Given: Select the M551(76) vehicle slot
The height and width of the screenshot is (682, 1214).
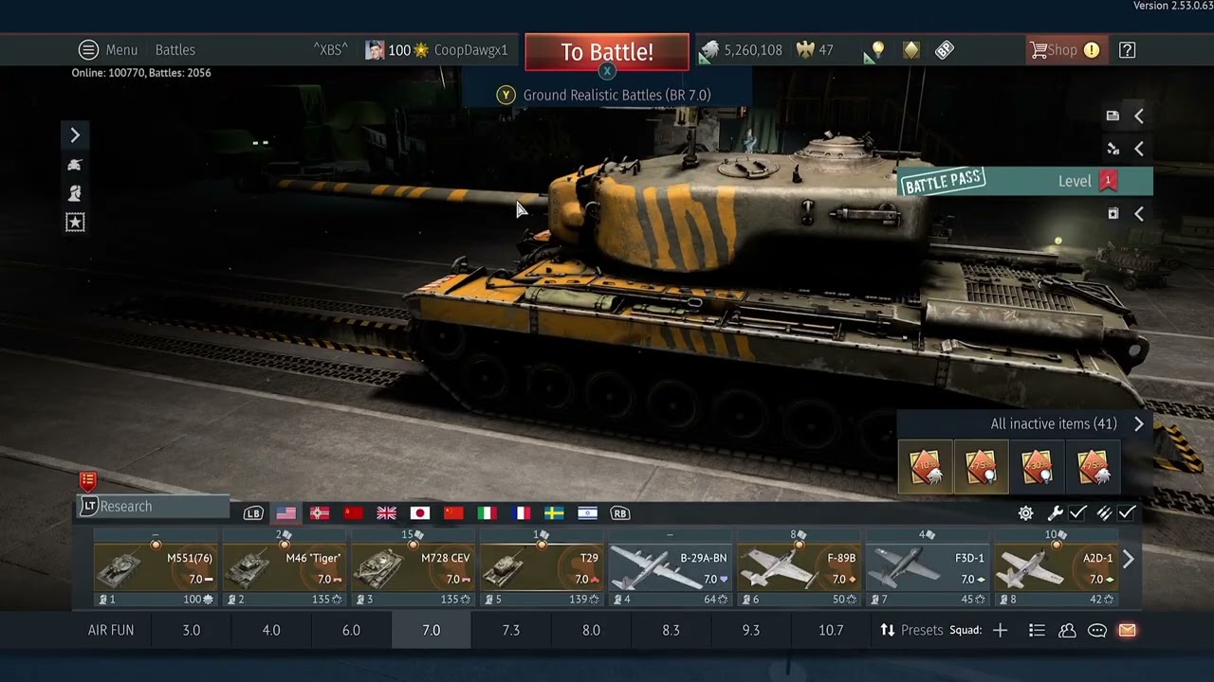Looking at the screenshot, I should point(156,570).
